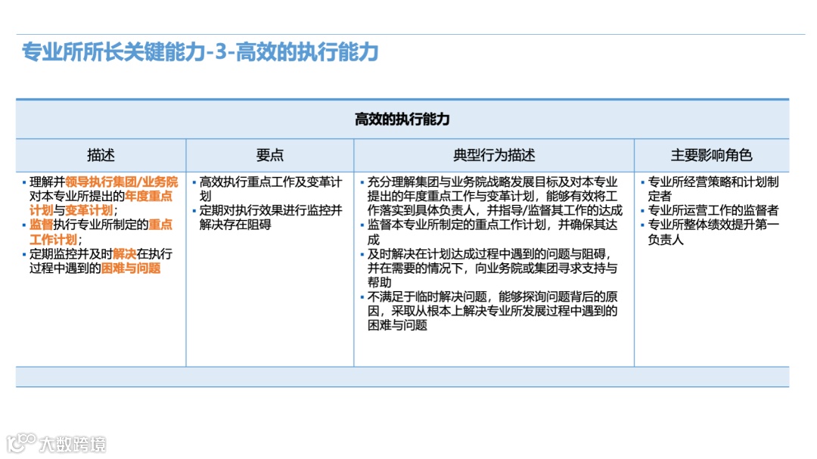The height and width of the screenshot is (459, 817).
Task: Click the 描述 column header
Action: pos(101,155)
